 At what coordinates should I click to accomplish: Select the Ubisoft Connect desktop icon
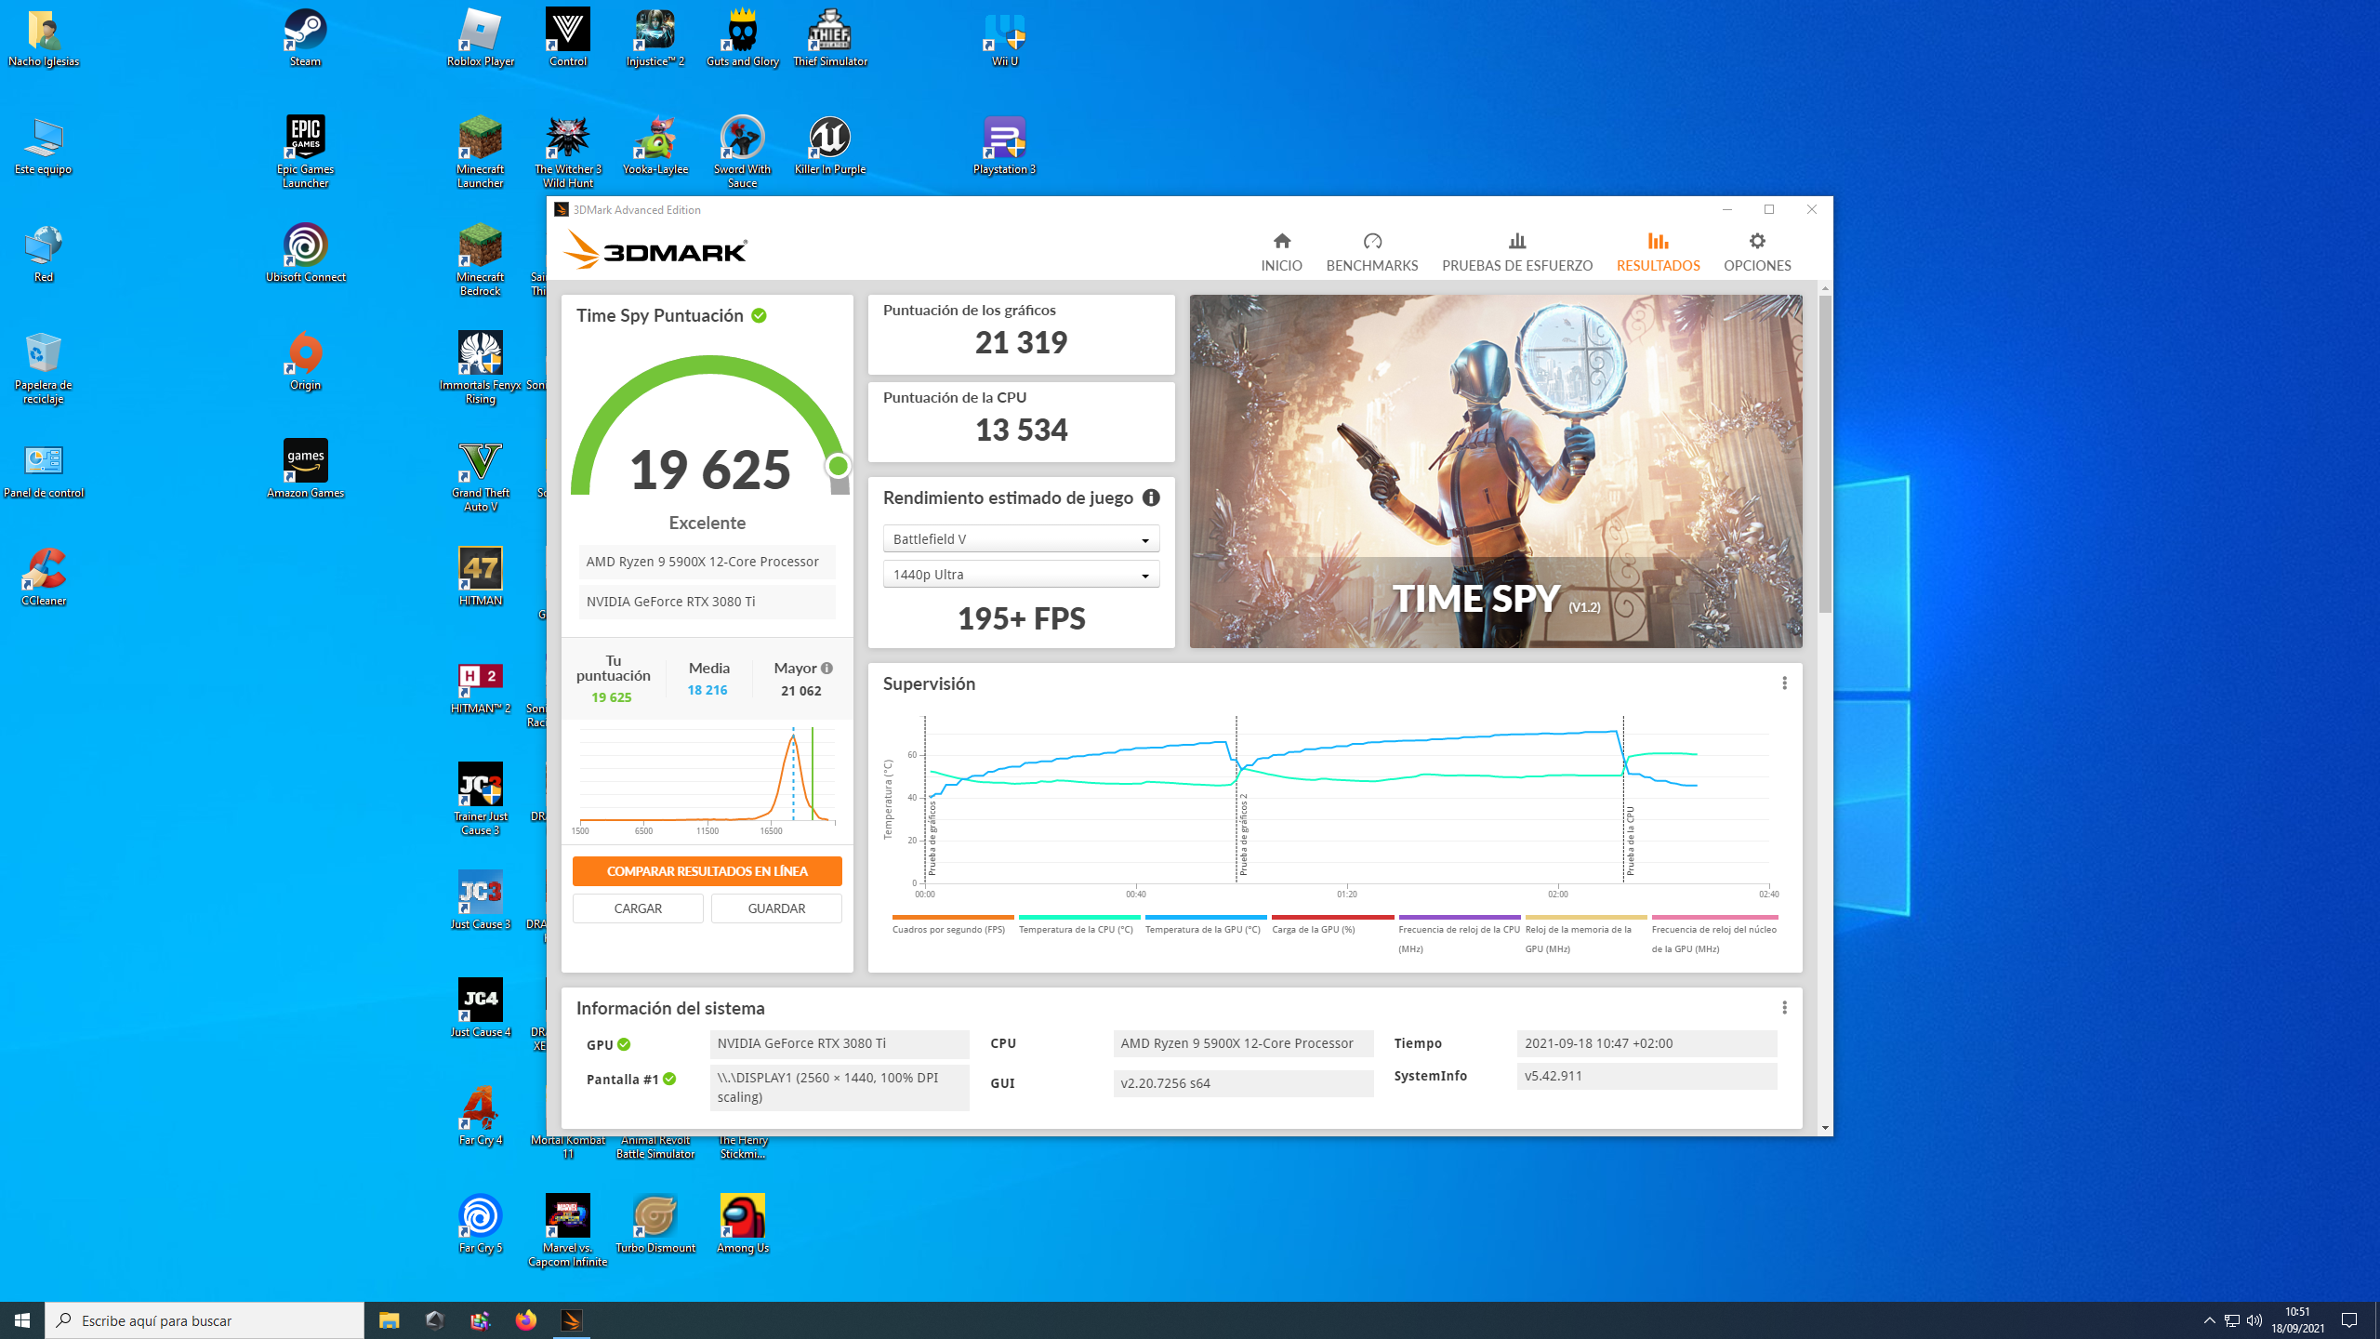pyautogui.click(x=305, y=253)
